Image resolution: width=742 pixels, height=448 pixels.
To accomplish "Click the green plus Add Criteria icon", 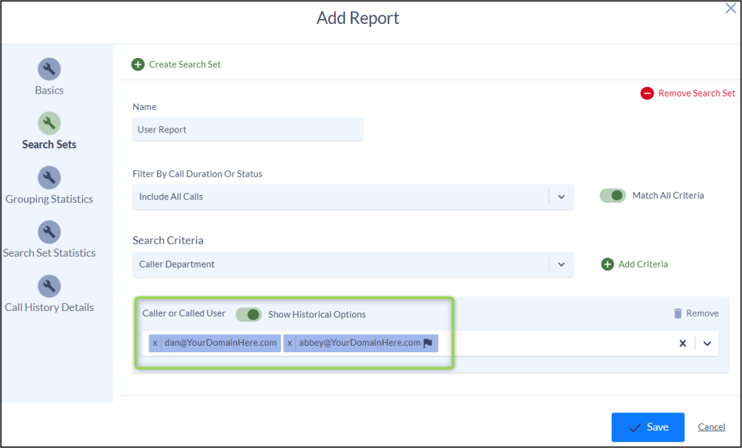I will pyautogui.click(x=607, y=265).
